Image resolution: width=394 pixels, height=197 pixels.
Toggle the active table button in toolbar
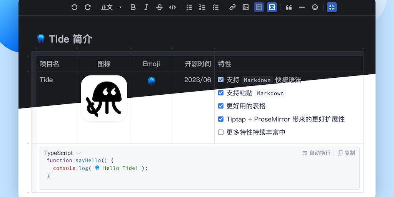[259, 7]
